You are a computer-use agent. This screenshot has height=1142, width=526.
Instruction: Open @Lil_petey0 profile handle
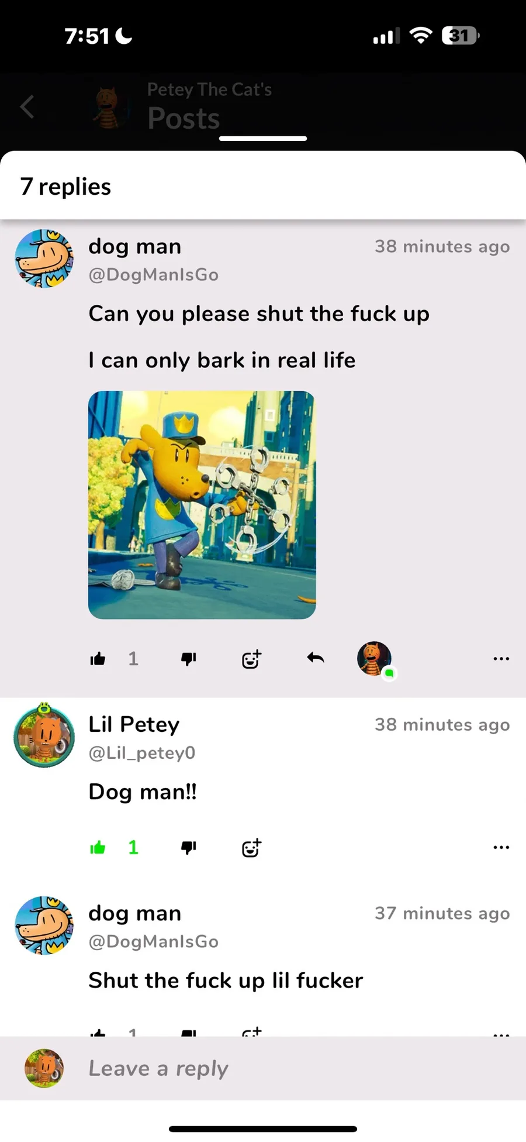[142, 752]
